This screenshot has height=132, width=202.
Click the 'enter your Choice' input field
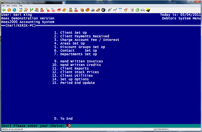[68, 126]
